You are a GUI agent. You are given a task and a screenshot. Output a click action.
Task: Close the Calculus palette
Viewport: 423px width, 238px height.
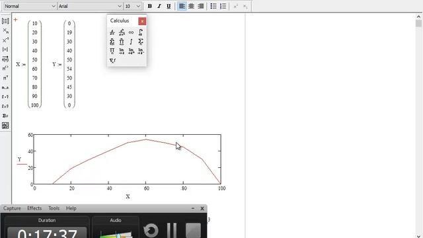[142, 21]
